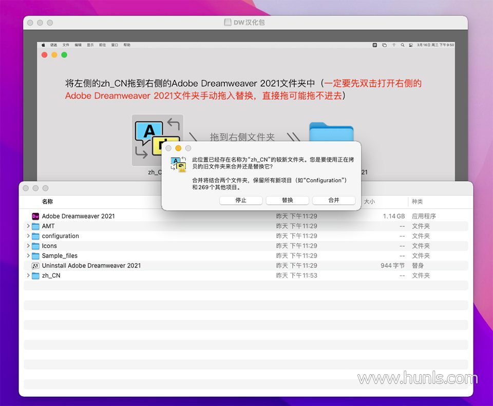Expand the AMT folder
This screenshot has width=493, height=406.
click(x=28, y=226)
